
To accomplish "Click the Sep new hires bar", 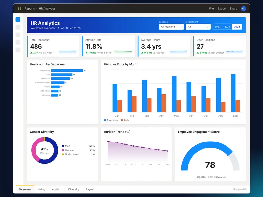I will pos(233,93).
